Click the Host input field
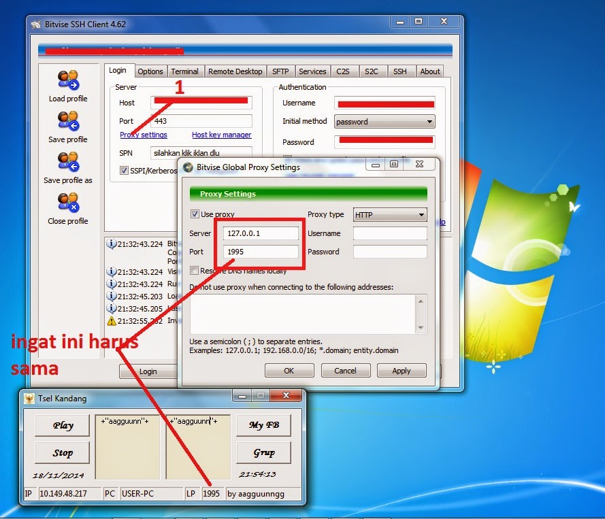 [201, 103]
